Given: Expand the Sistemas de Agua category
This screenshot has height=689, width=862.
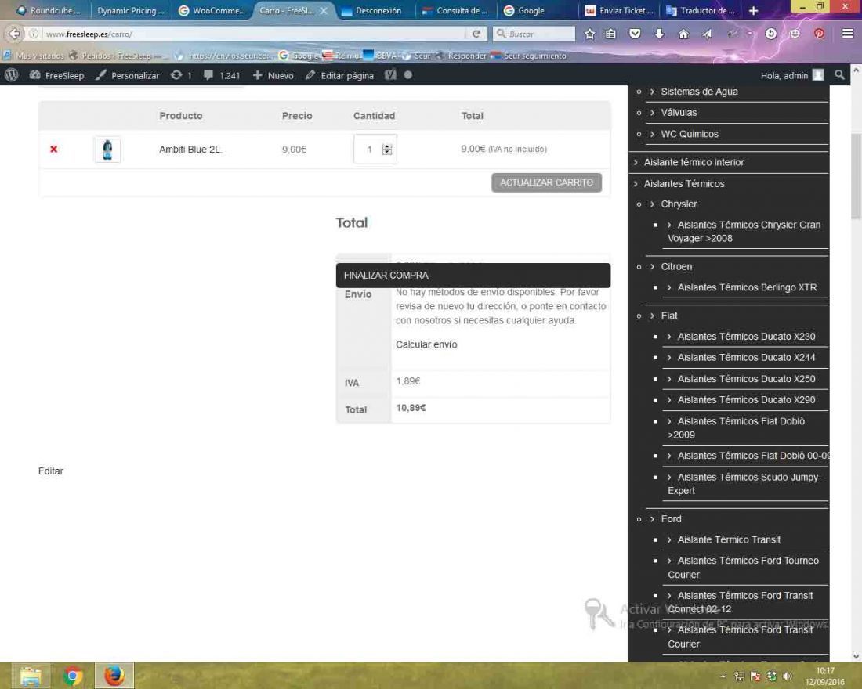Looking at the screenshot, I should coord(699,92).
